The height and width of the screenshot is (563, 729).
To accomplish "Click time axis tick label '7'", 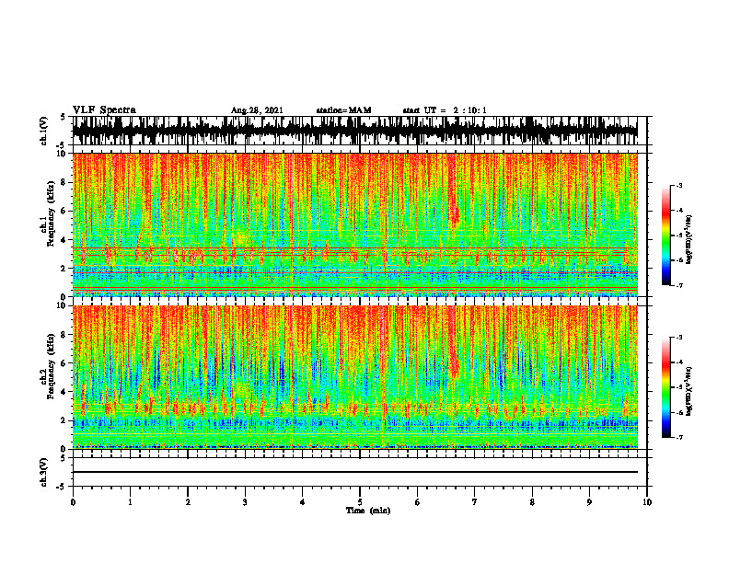I will (x=475, y=502).
